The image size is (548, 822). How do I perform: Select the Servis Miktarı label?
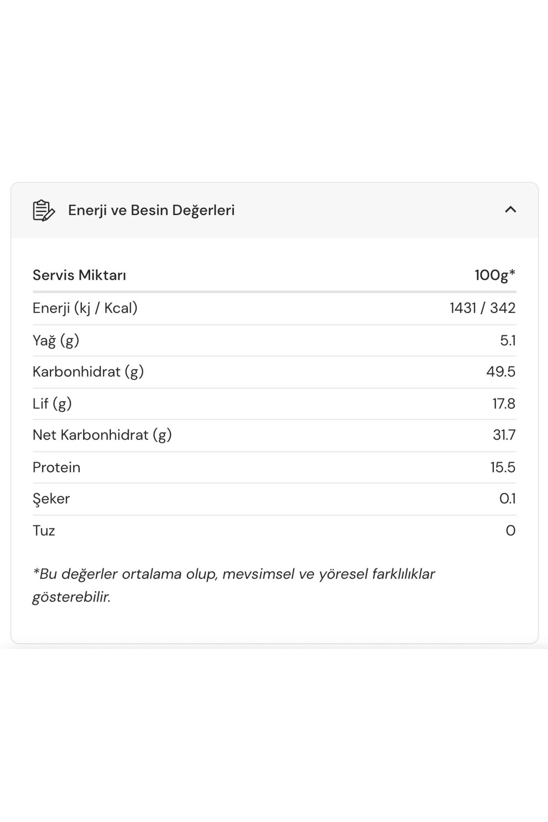tap(79, 275)
